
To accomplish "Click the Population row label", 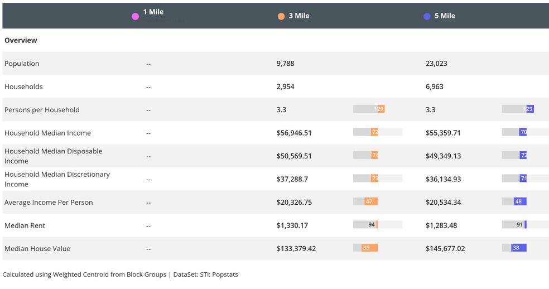I will click(22, 64).
